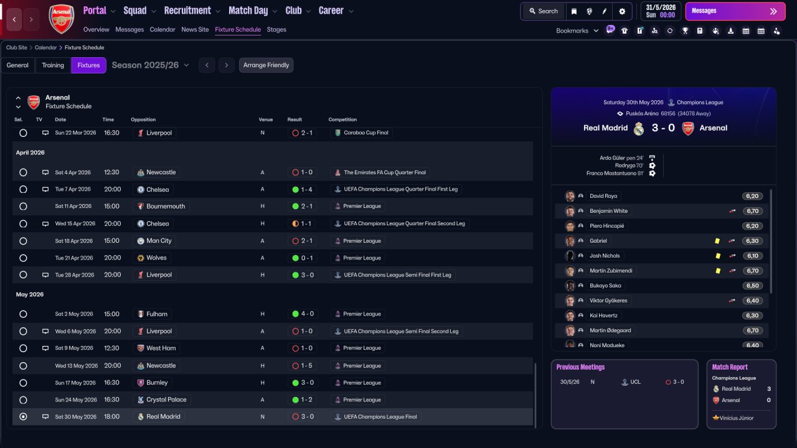Open the Stages sub-tab
This screenshot has height=448, width=797.
[276, 29]
